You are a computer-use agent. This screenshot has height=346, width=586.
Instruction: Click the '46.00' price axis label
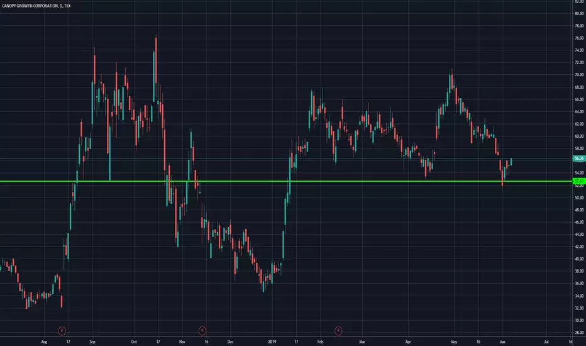coord(579,222)
